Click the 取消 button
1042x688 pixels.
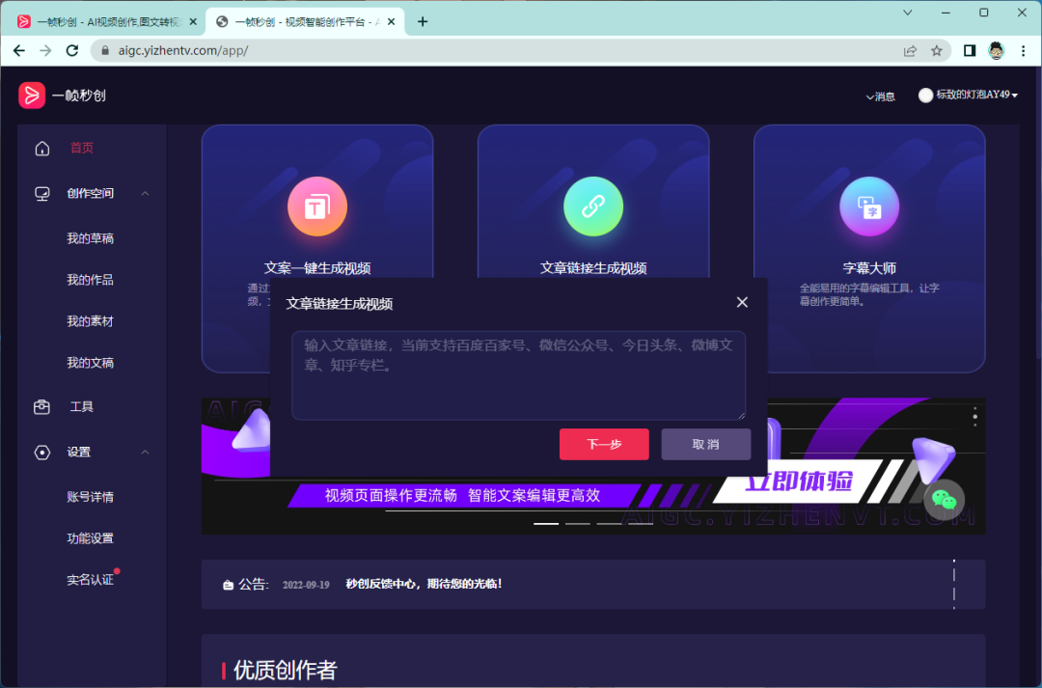coord(705,444)
